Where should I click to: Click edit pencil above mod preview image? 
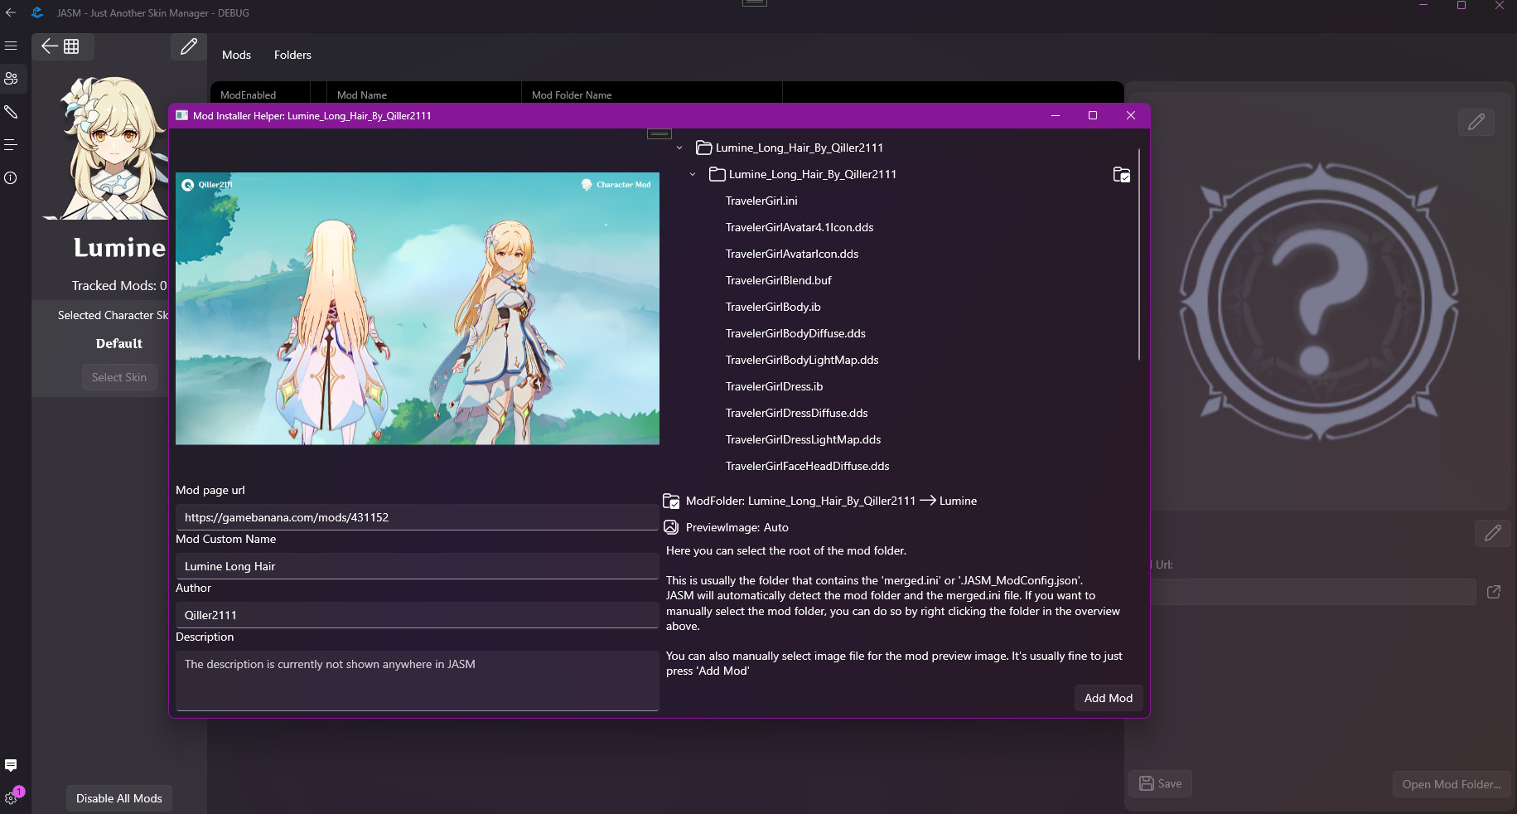click(1476, 123)
